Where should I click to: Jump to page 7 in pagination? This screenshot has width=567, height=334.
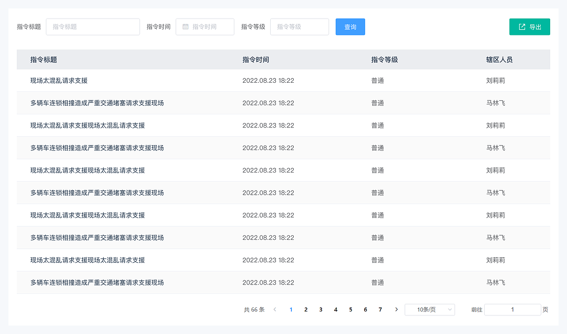[380, 309]
